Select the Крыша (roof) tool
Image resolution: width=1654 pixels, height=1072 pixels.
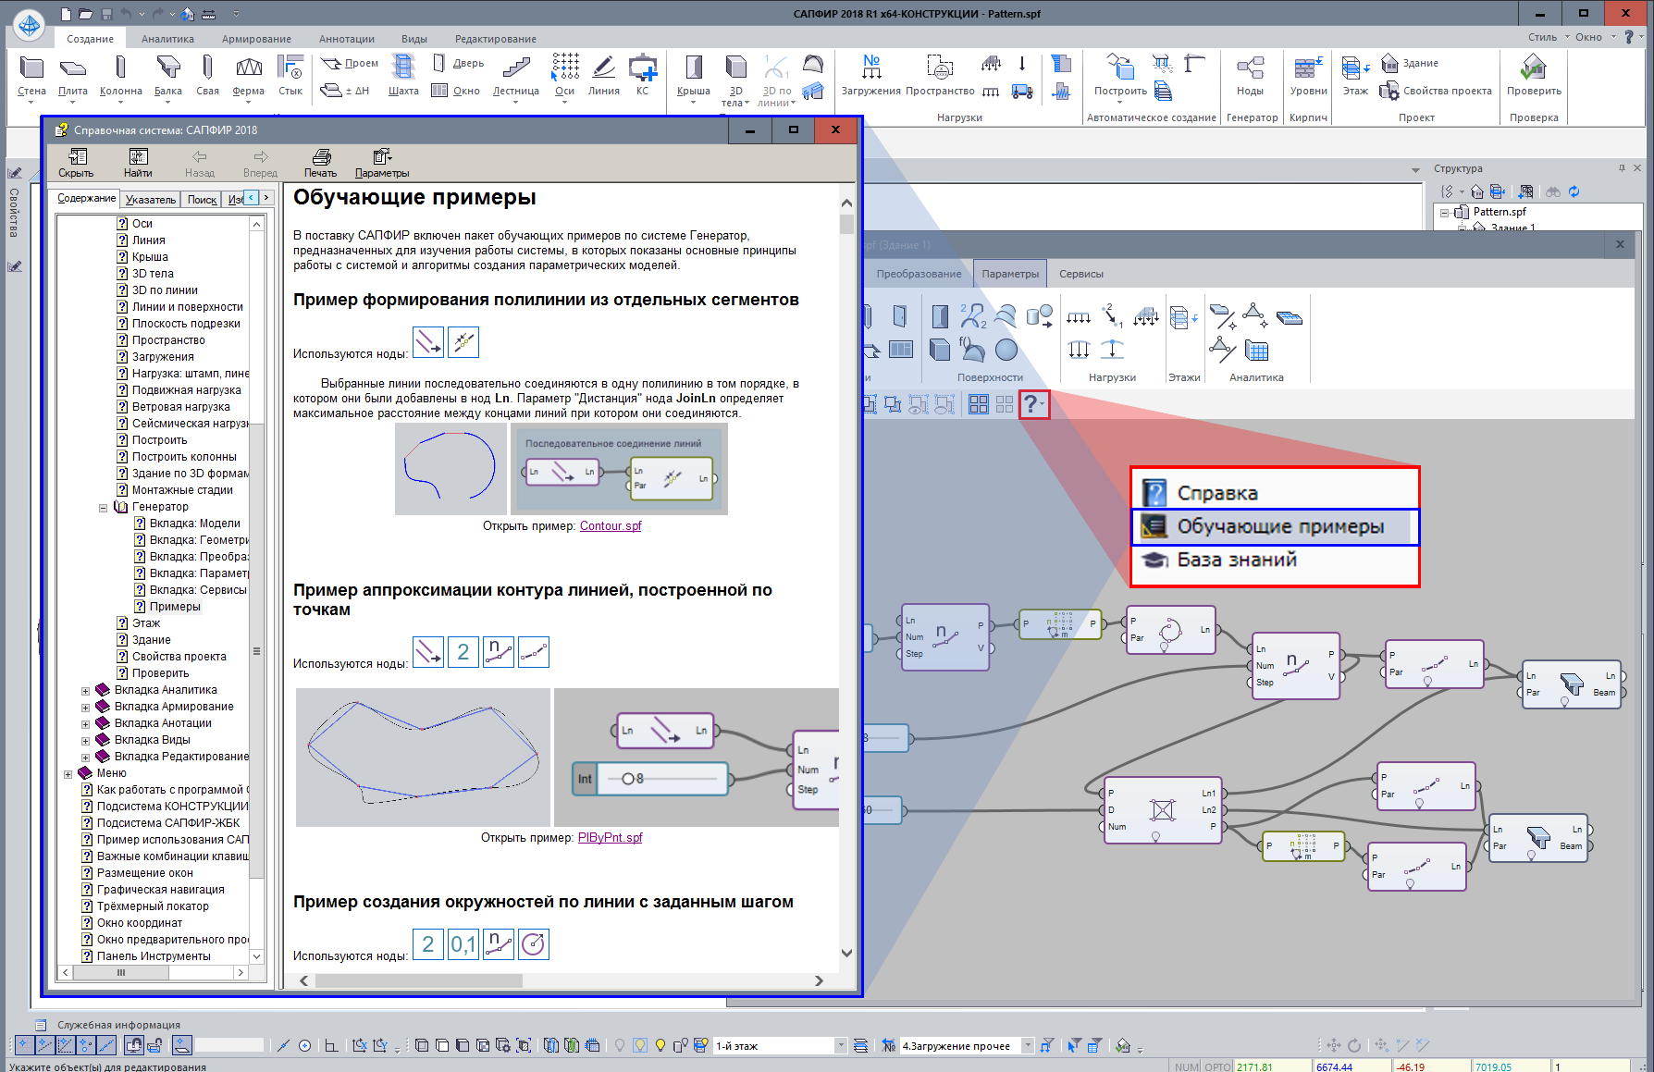point(693,76)
